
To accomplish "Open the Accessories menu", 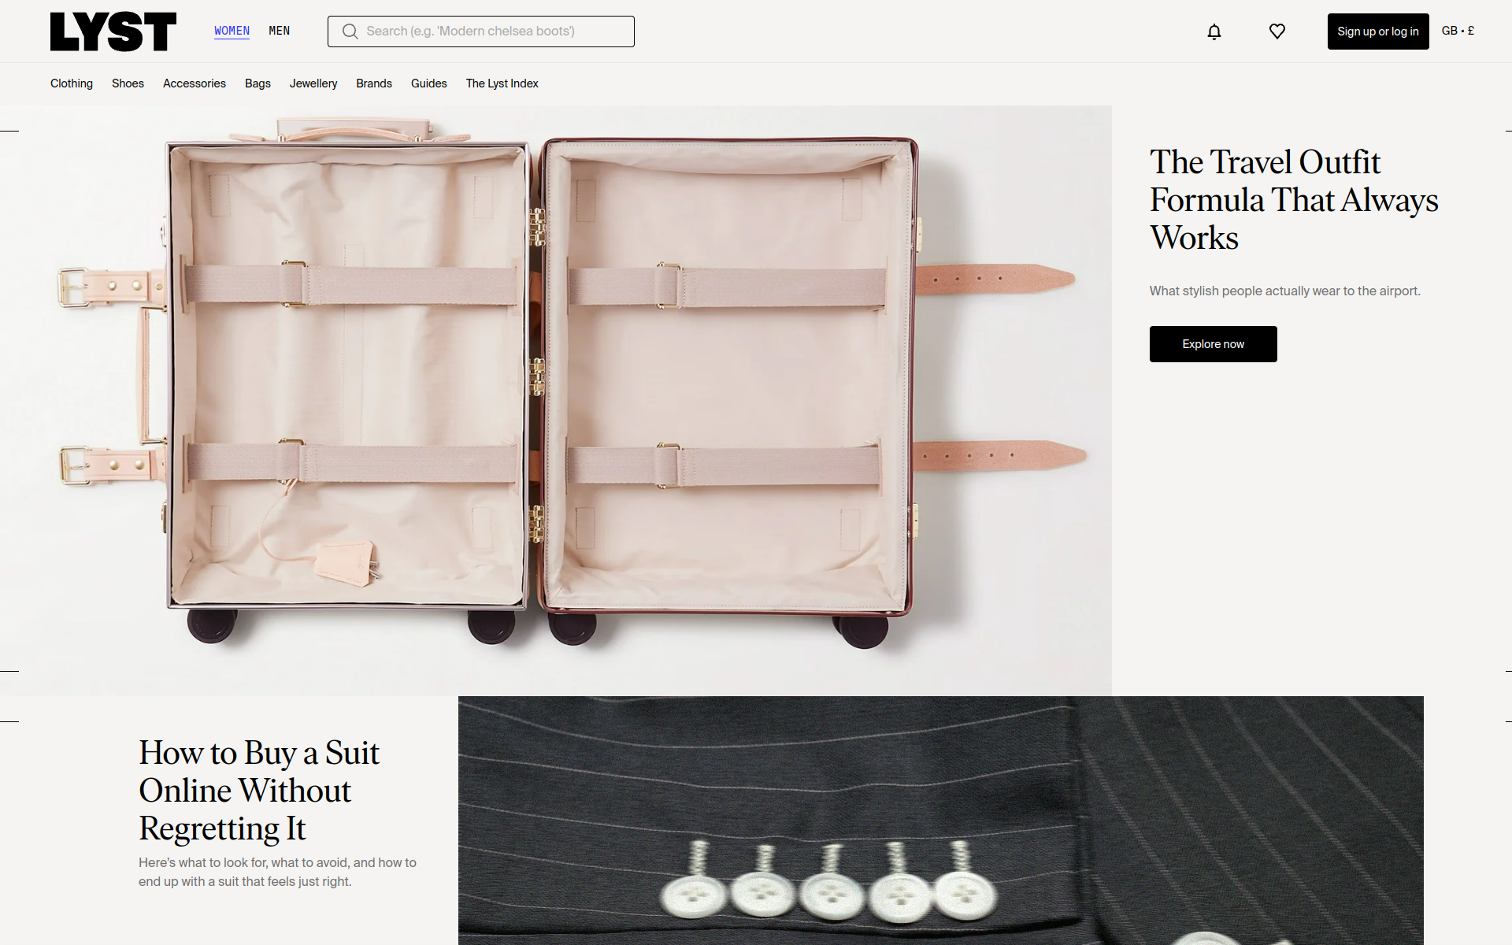I will tap(195, 83).
